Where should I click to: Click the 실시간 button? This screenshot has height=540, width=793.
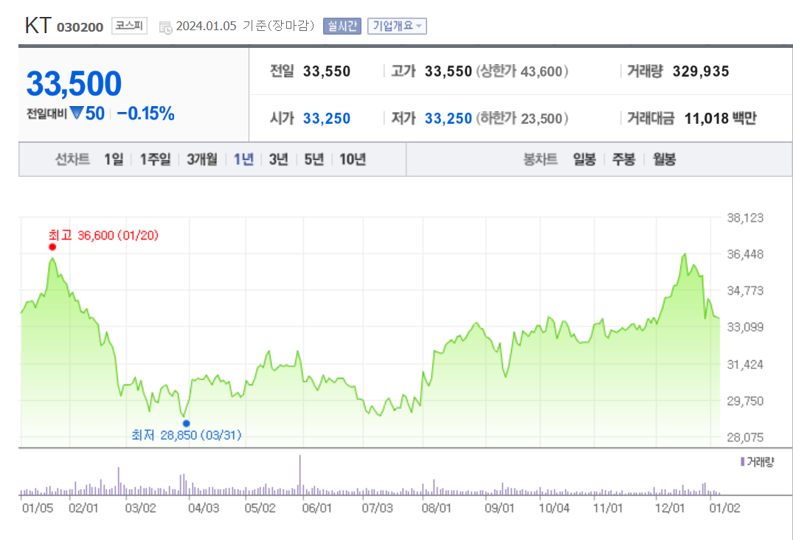coord(342,26)
